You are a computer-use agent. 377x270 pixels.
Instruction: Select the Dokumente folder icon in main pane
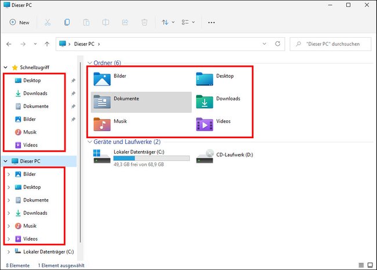[x=102, y=102]
